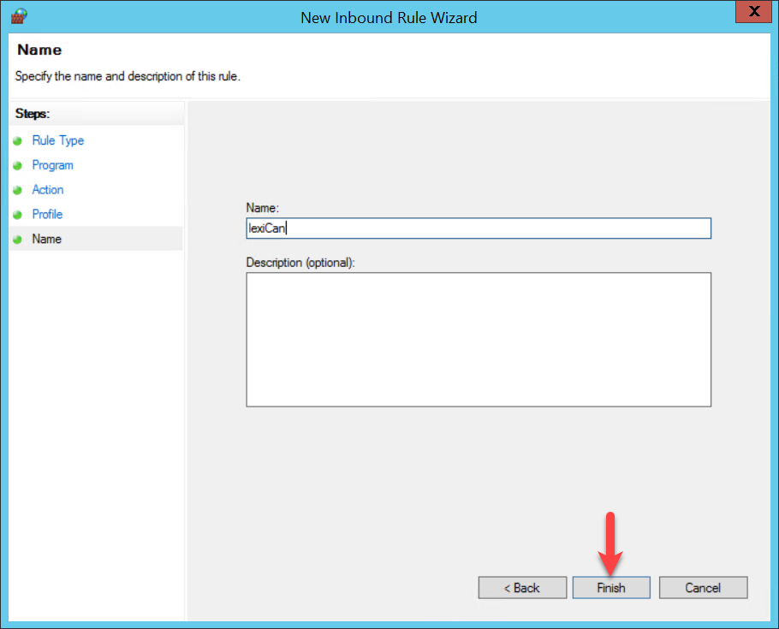
Task: Click the "Description (optional):" label
Action: pos(300,263)
